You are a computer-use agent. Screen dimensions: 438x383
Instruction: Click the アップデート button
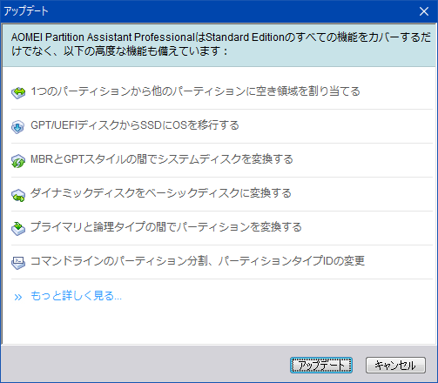click(321, 365)
